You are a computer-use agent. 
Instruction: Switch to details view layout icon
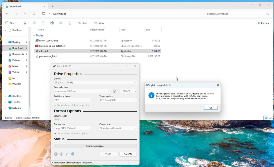(x=265, y=118)
